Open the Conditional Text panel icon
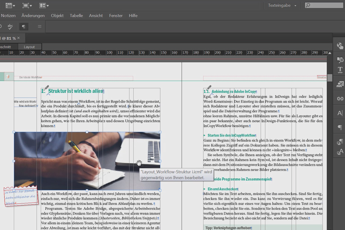 tap(340, 60)
